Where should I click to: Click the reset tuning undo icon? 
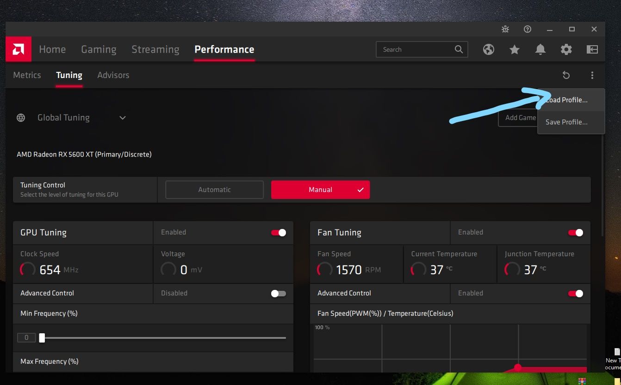[566, 75]
